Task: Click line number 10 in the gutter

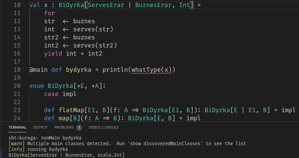Action: [17, 5]
